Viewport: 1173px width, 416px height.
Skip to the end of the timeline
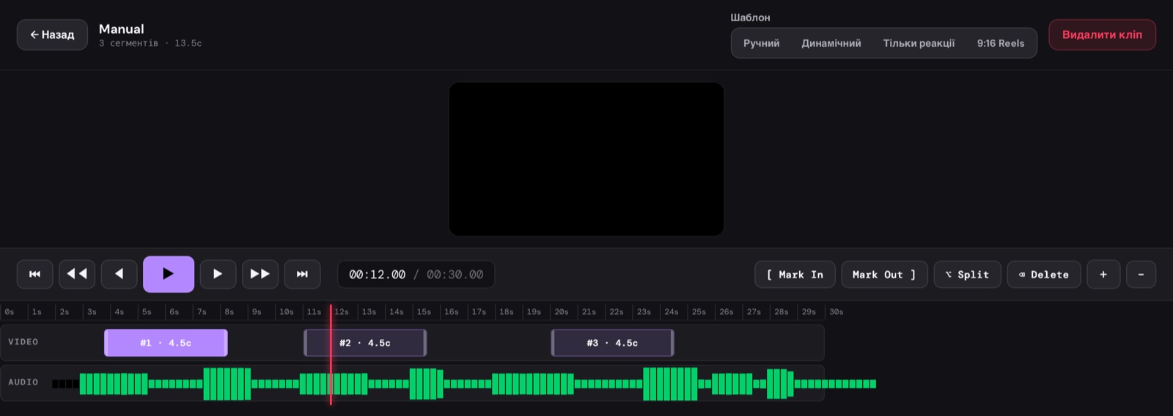[302, 274]
